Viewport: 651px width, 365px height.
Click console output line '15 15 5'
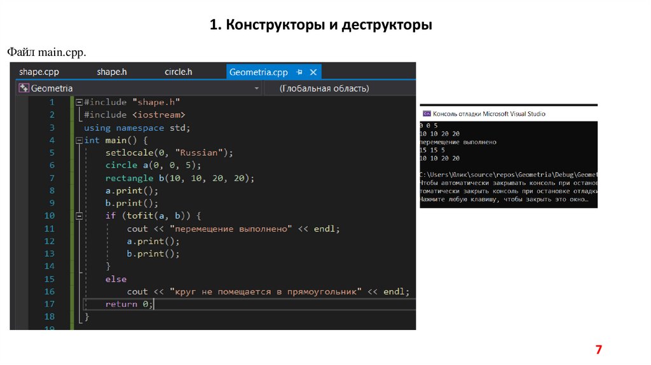coord(432,150)
